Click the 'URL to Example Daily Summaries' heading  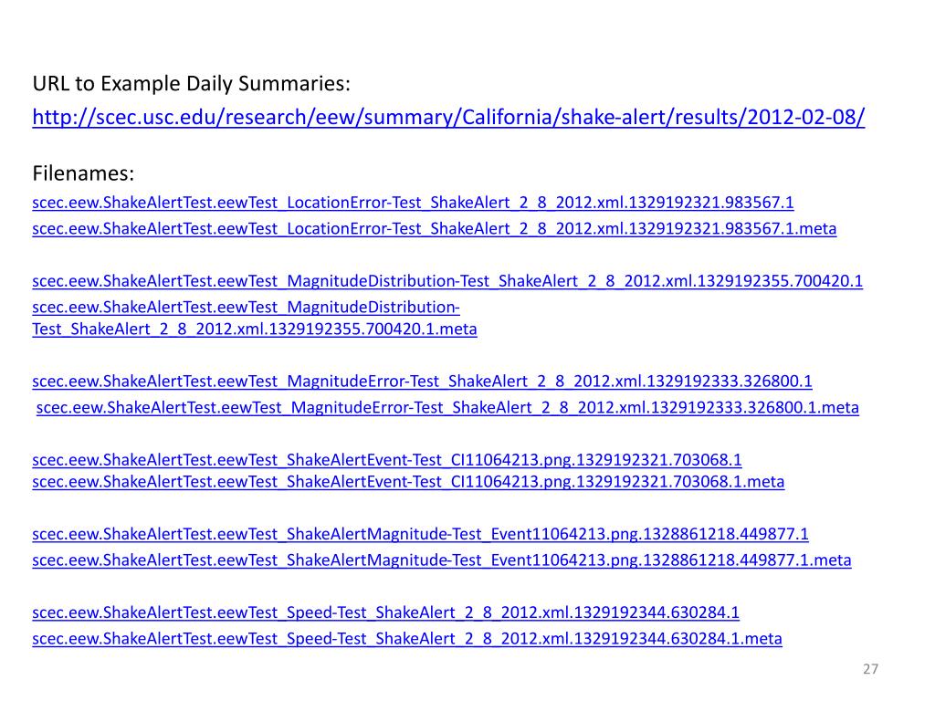point(192,84)
